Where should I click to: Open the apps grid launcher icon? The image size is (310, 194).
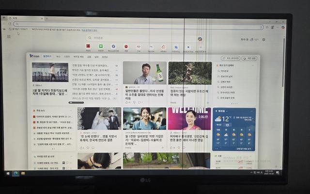coord(9,37)
